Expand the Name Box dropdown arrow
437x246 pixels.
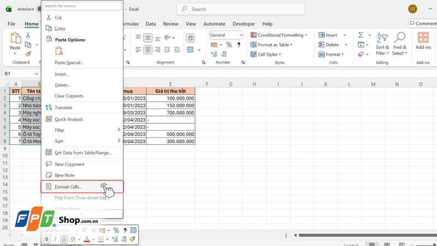pos(36,74)
